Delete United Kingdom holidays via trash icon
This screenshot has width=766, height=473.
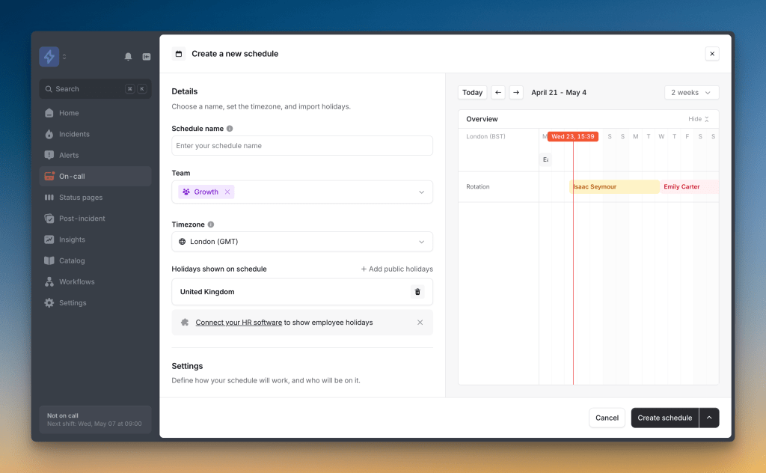click(x=417, y=292)
